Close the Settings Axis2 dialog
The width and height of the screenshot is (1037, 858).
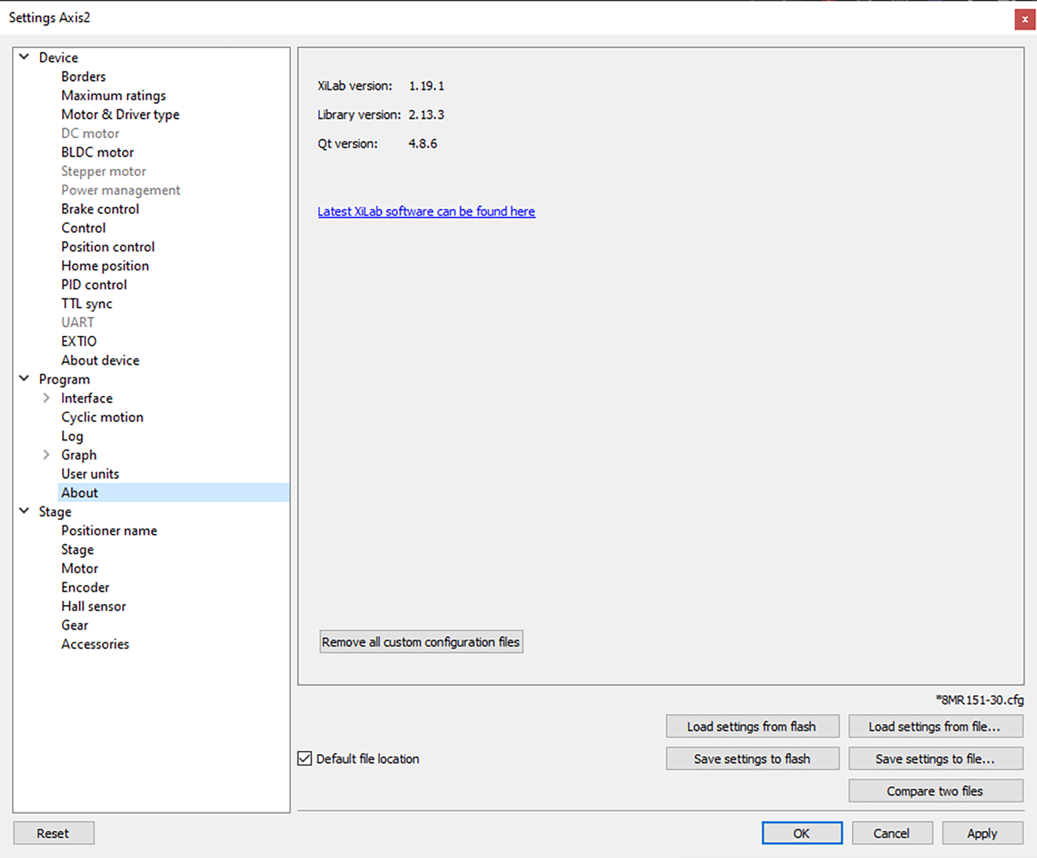1025,19
